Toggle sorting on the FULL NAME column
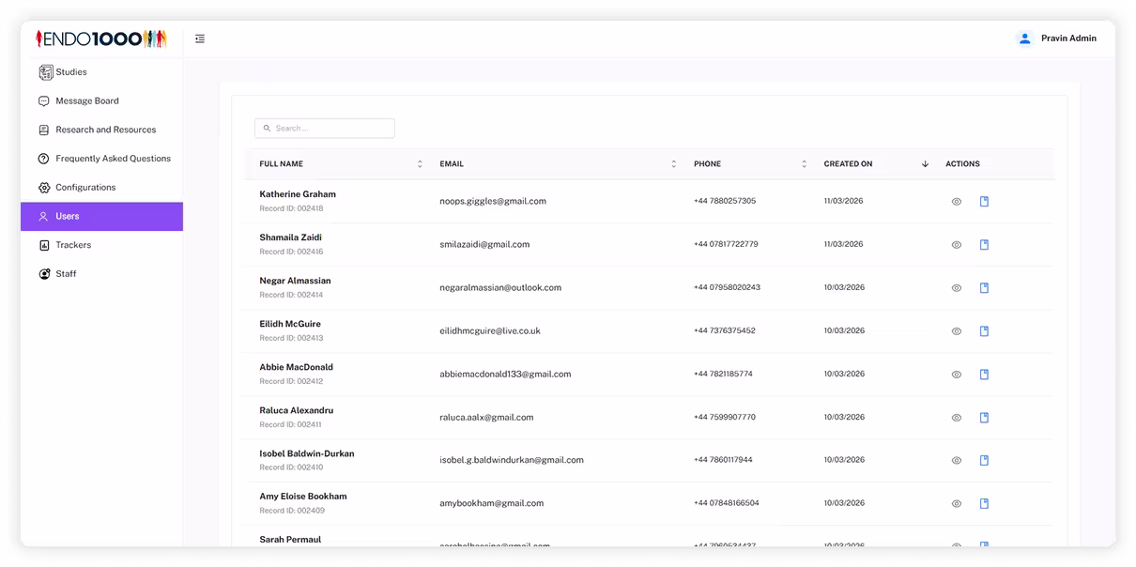 pos(419,163)
